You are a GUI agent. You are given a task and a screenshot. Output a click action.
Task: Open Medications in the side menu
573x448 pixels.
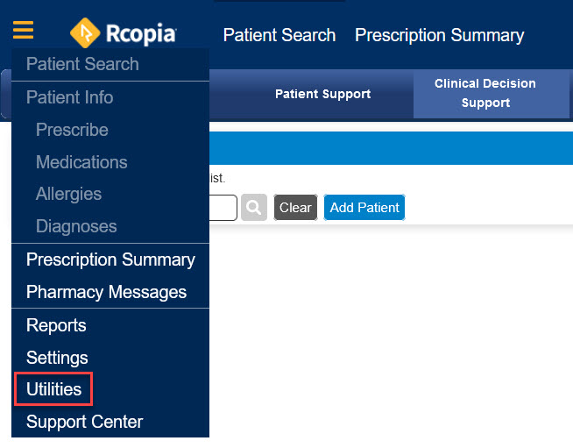coord(81,162)
